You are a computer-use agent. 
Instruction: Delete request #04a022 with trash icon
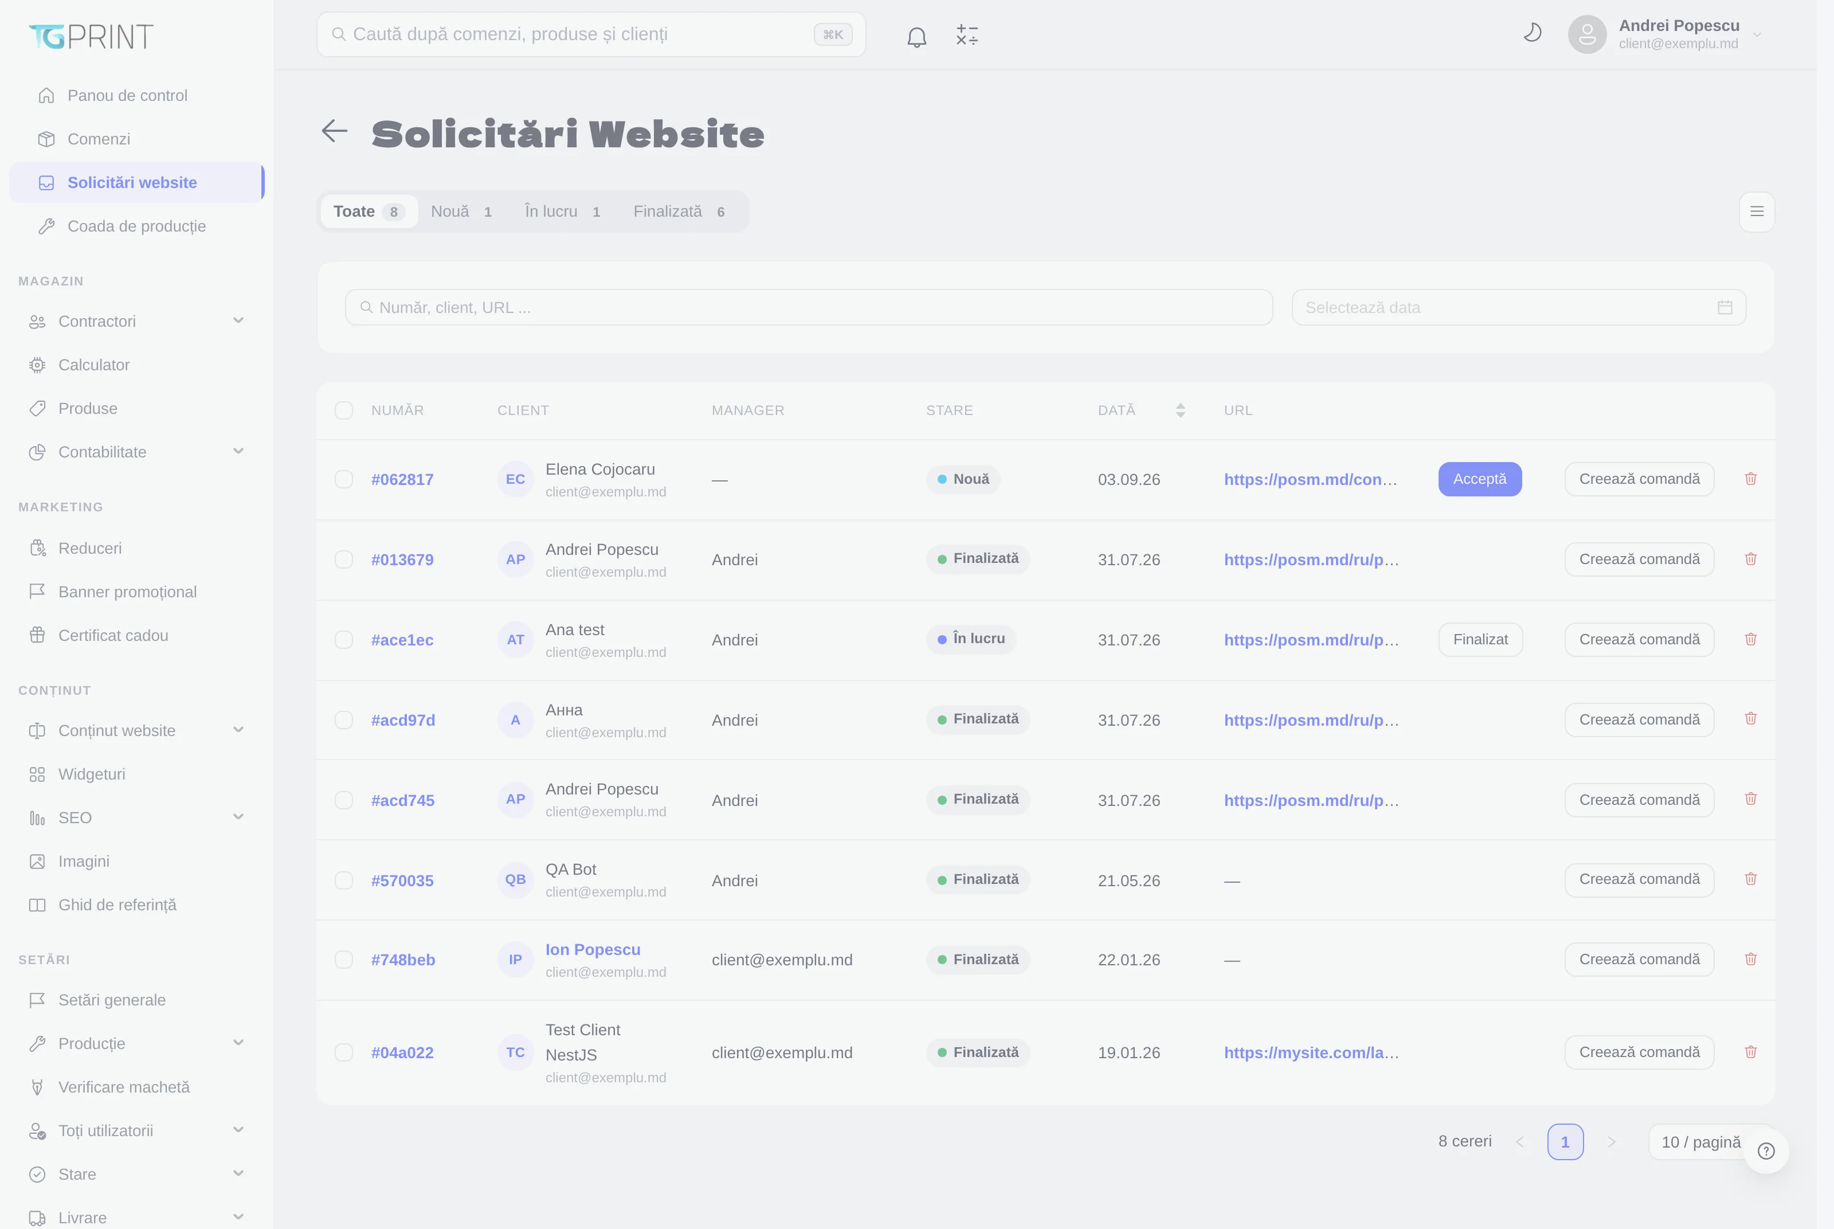coord(1750,1052)
